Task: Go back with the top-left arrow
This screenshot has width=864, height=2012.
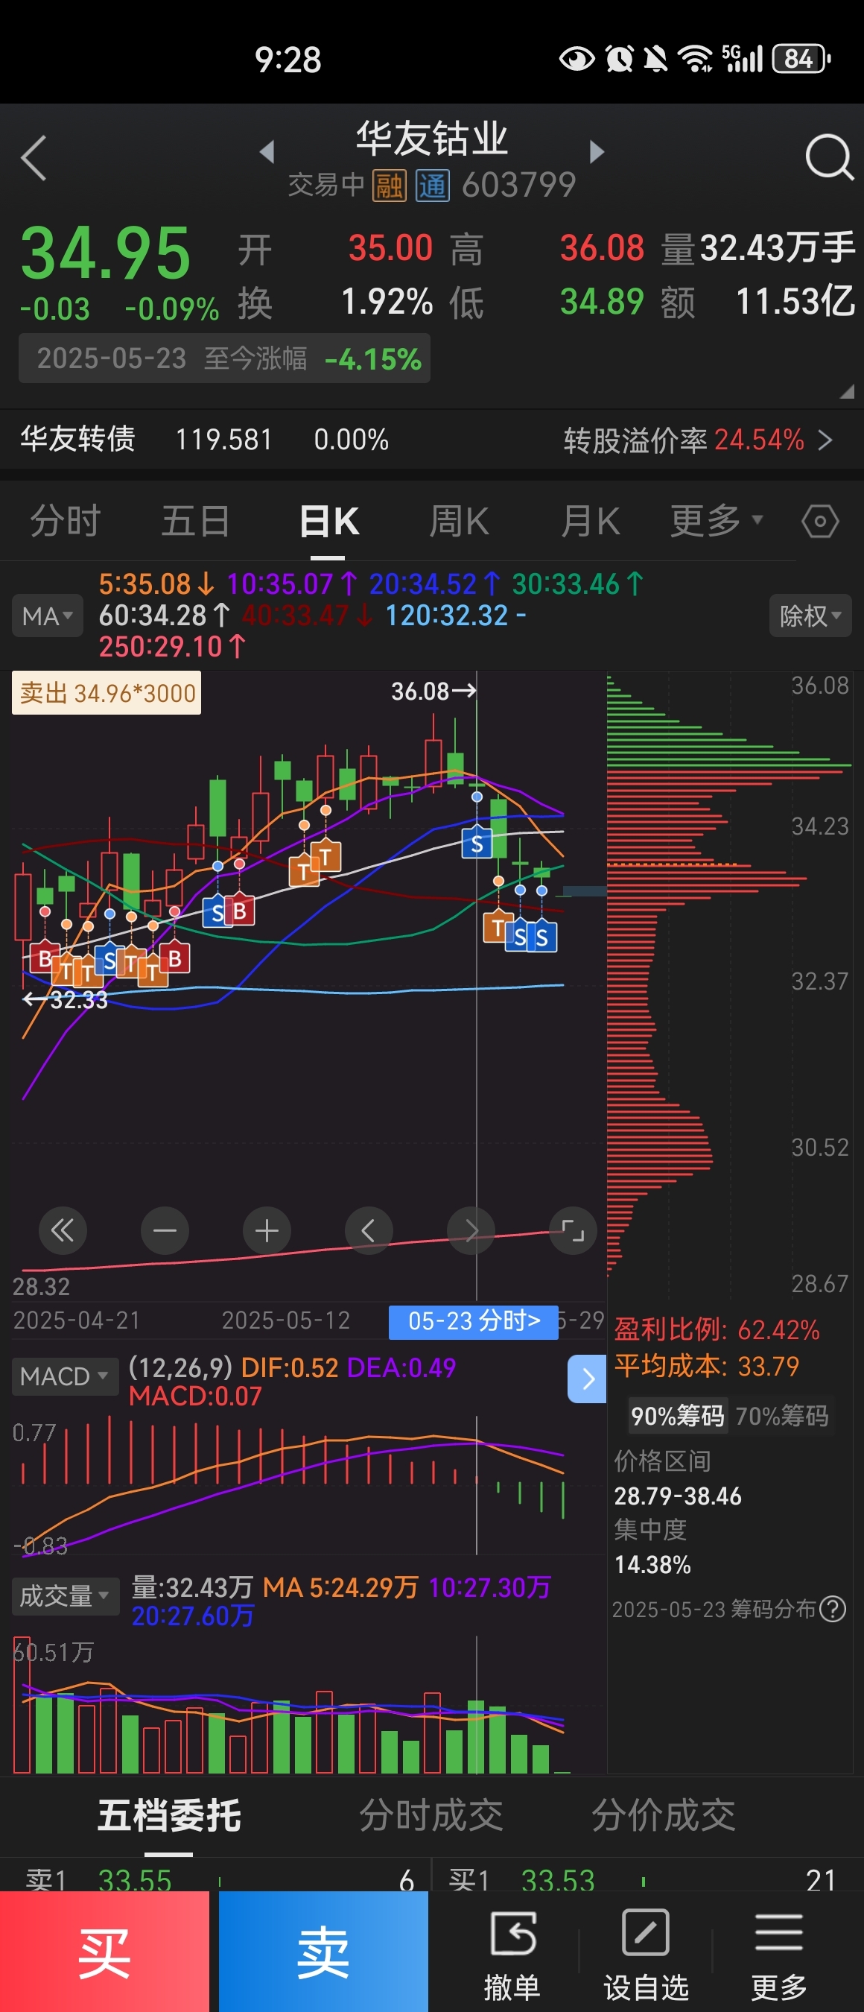Action: [x=34, y=158]
